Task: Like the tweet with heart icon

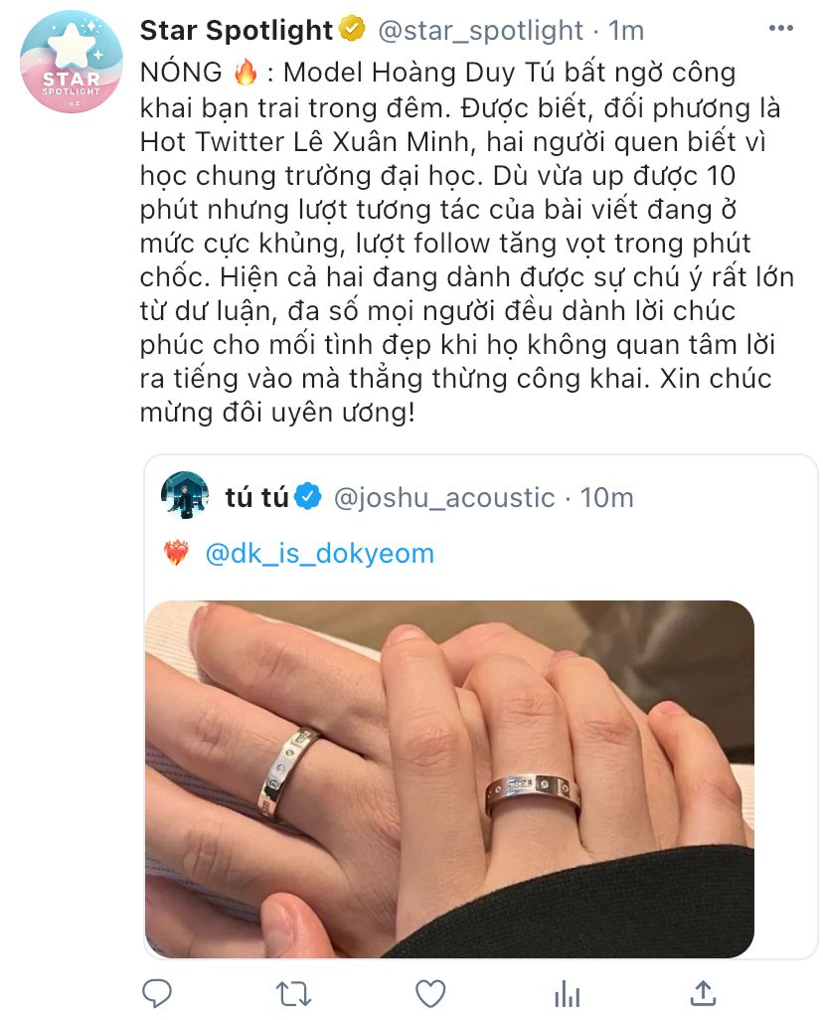Action: (x=430, y=993)
